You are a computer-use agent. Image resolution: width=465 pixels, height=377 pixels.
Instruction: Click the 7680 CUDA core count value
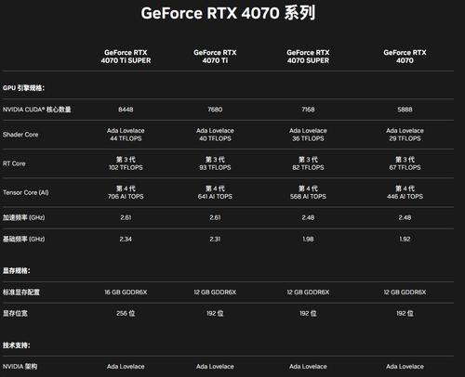[x=215, y=110]
